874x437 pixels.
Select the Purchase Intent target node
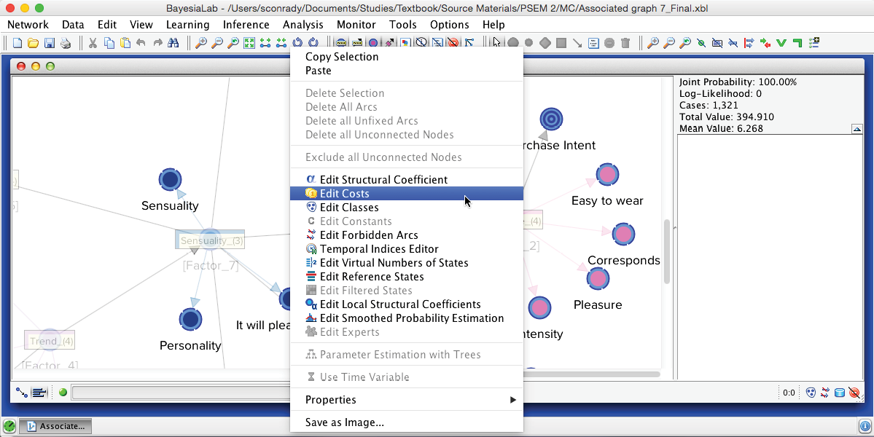click(x=551, y=119)
